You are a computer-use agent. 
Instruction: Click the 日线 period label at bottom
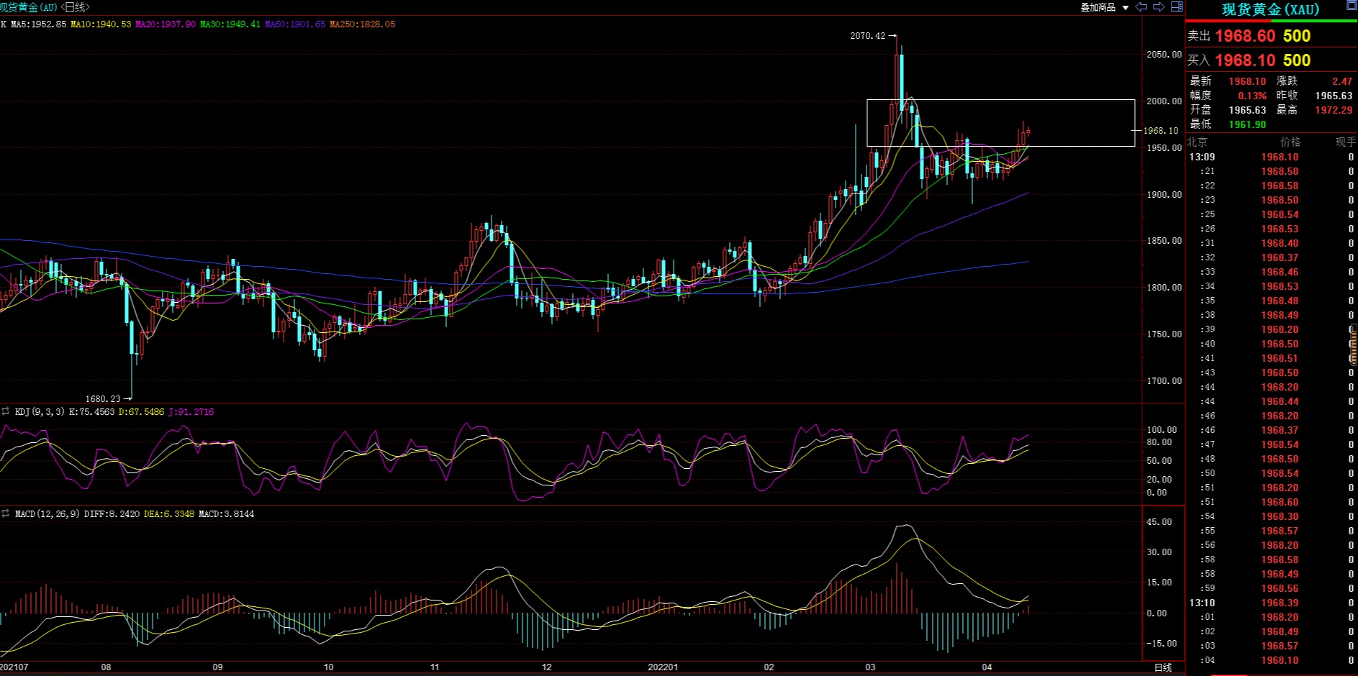coord(1163,667)
